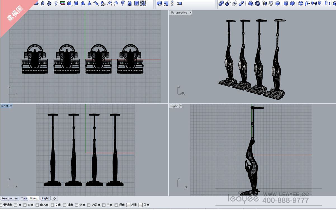Click the Boolean Union spheres icon
Viewport: 336px width, 210px height.
(221, 3)
